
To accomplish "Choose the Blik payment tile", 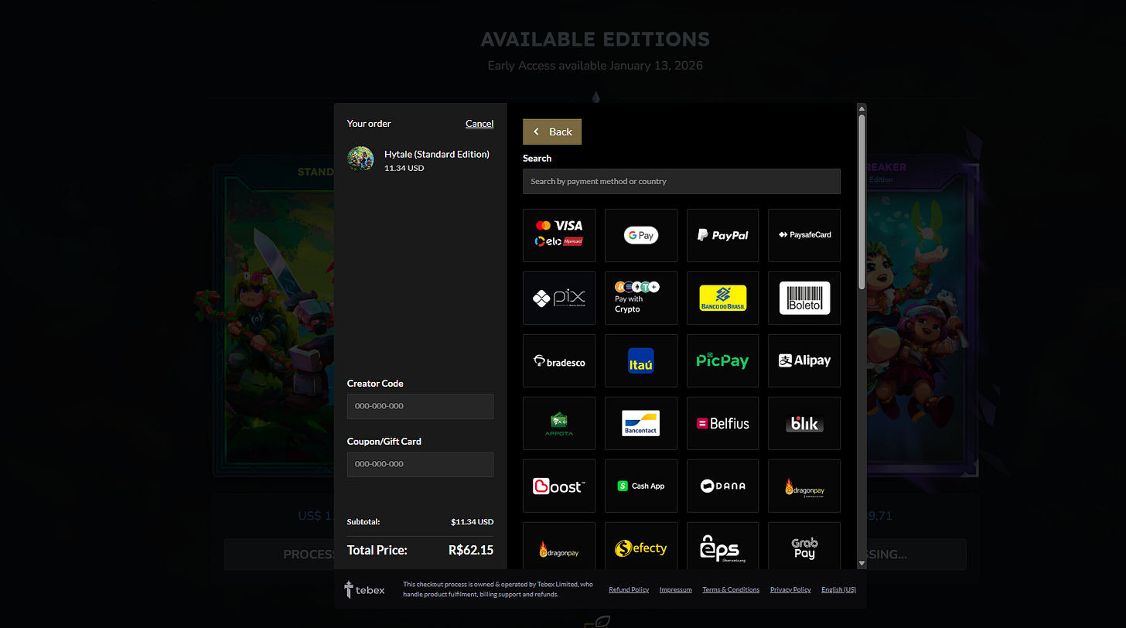I will coord(804,423).
